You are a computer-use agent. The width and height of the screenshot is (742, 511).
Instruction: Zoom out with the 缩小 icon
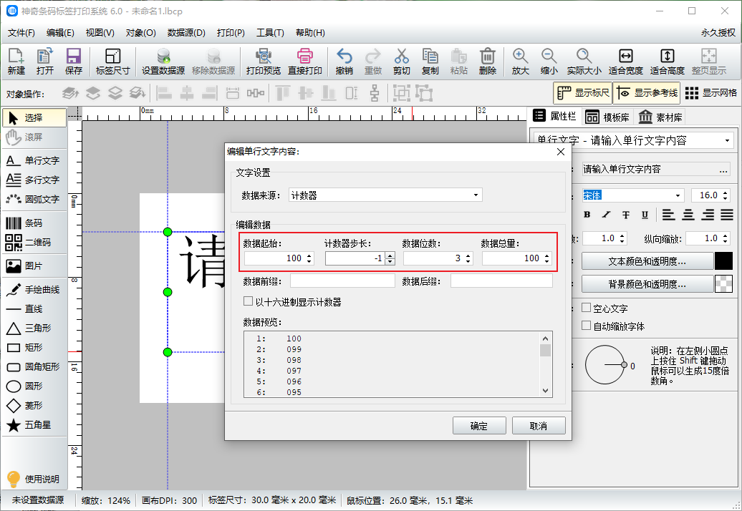click(x=549, y=62)
